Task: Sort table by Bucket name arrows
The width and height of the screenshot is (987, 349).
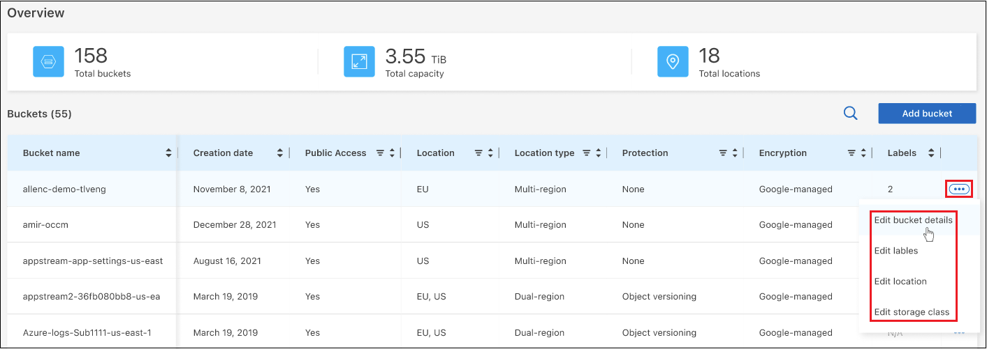Action: click(168, 153)
